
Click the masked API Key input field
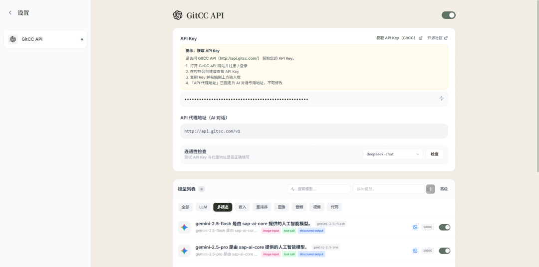[x=314, y=99]
